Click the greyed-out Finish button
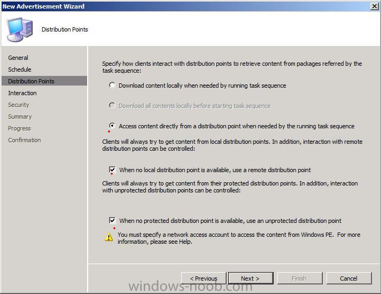This screenshot has width=381, height=294. (300, 278)
